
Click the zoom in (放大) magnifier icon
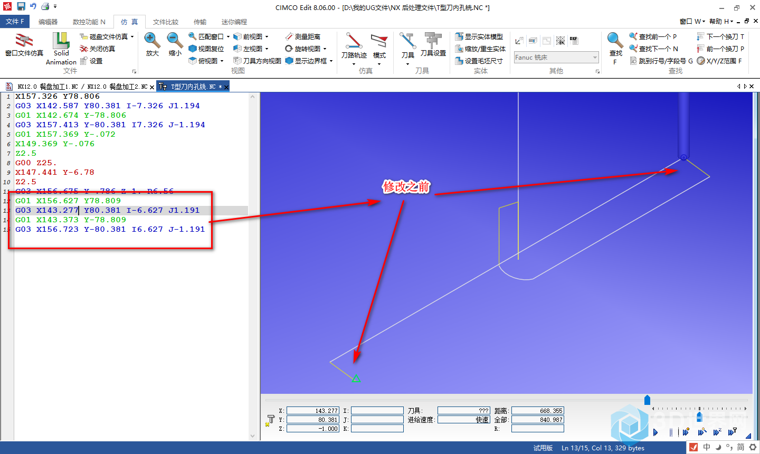[x=153, y=41]
